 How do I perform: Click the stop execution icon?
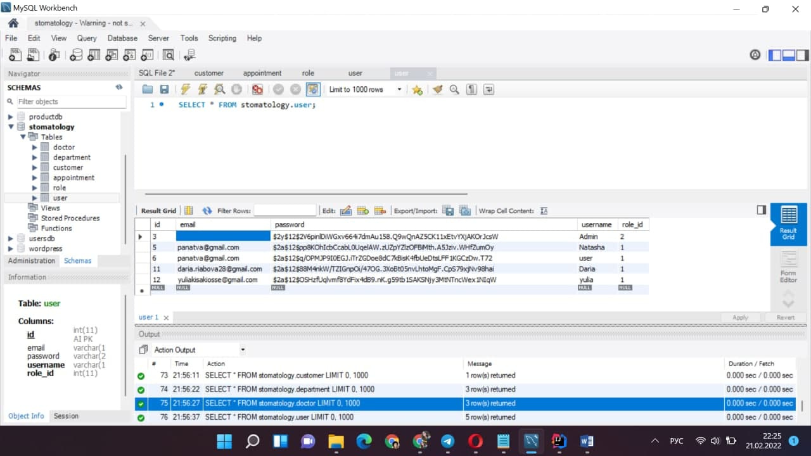click(236, 89)
